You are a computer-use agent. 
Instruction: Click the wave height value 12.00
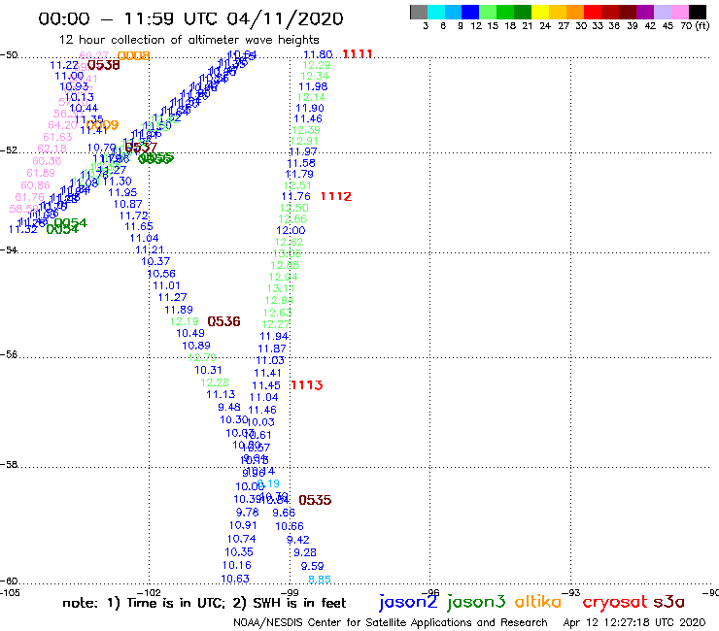(291, 230)
